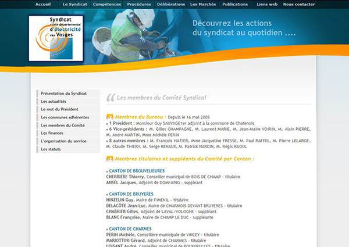
Task: Select Les finances in the sidebar
Action: coord(52,133)
